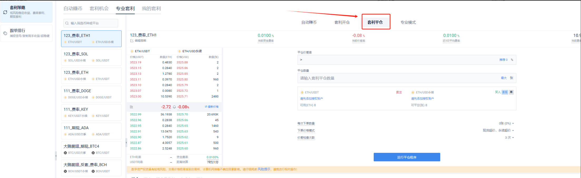The height and width of the screenshot is (178, 581).
Task: Switch to the 自动赚币 top tab
Action: 73,8
